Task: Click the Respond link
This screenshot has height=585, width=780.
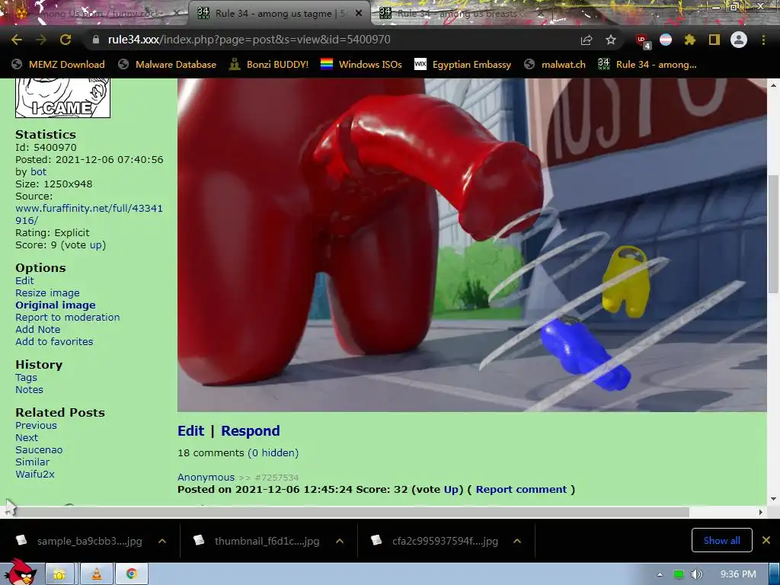Action: (250, 431)
